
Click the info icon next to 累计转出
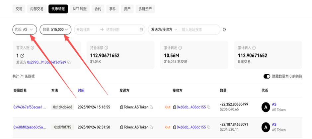point(180,48)
